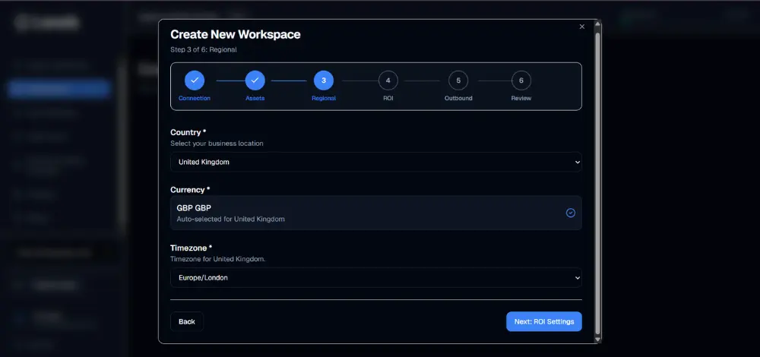Close the Create New Workspace dialog

click(581, 27)
